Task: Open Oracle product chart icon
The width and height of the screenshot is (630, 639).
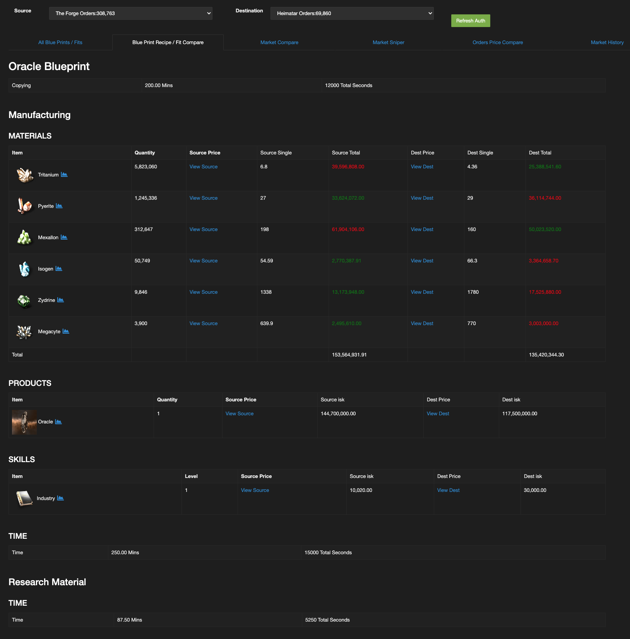Action: coord(58,421)
